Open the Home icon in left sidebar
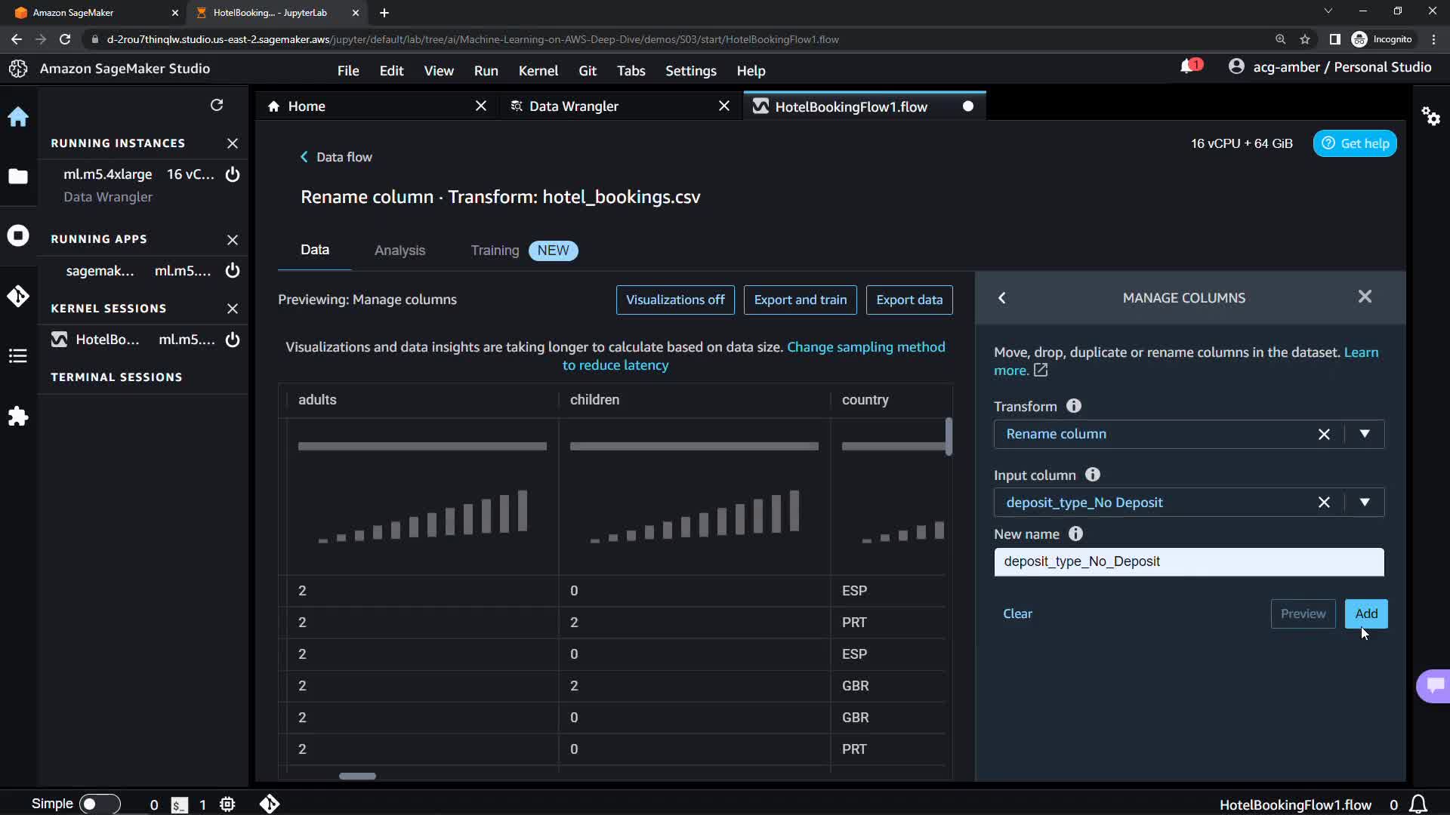The height and width of the screenshot is (815, 1450). click(x=18, y=117)
